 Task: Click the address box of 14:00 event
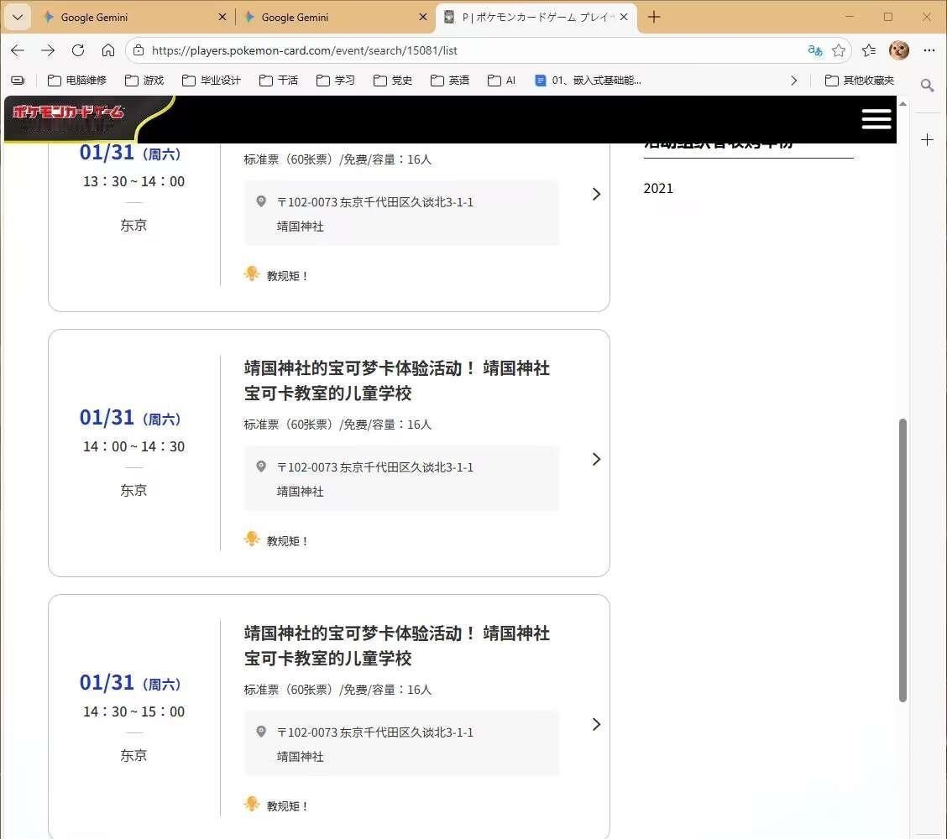pyautogui.click(x=401, y=479)
